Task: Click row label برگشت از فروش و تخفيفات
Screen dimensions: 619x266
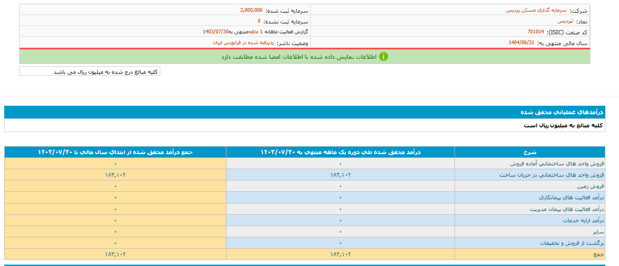Action: pyautogui.click(x=572, y=243)
